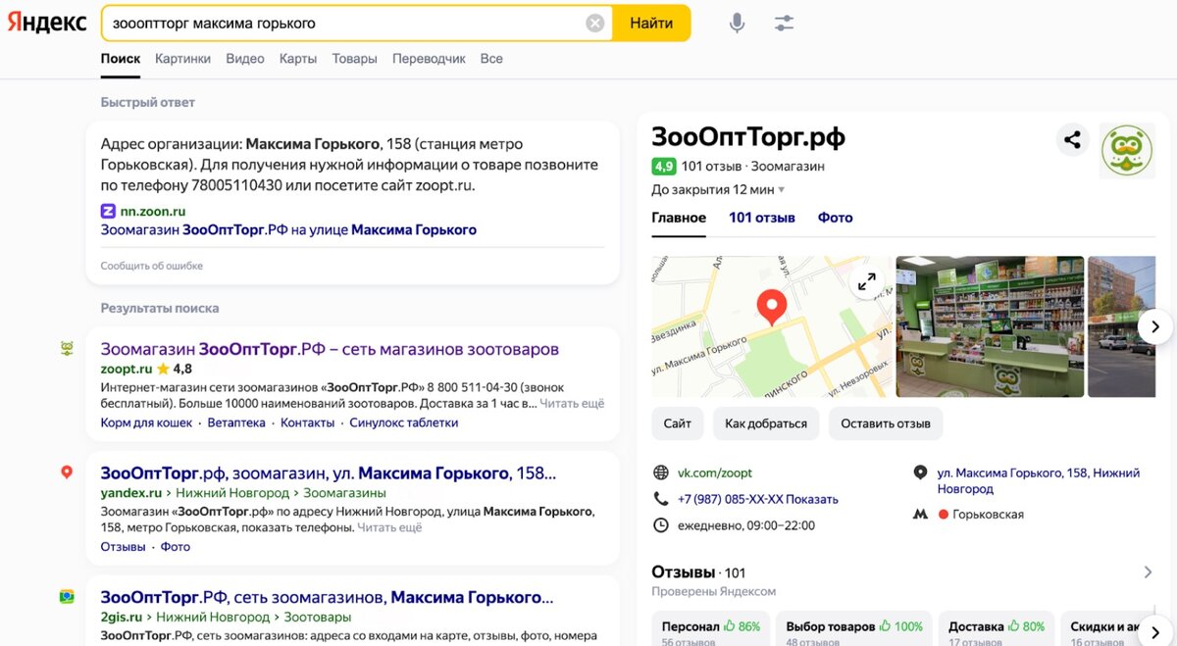
Task: Switch to Картинки tab
Action: (x=182, y=59)
